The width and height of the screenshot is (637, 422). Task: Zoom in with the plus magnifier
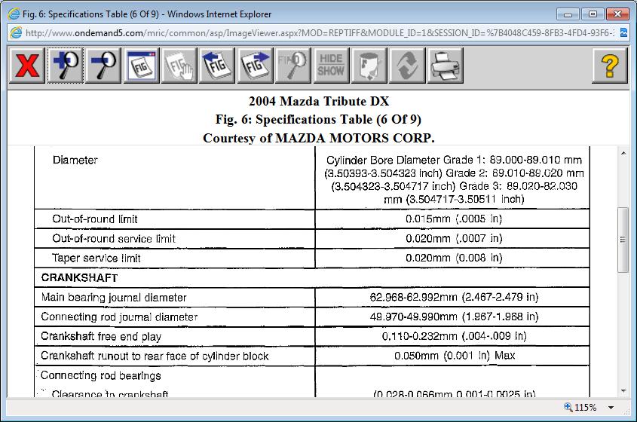point(66,66)
